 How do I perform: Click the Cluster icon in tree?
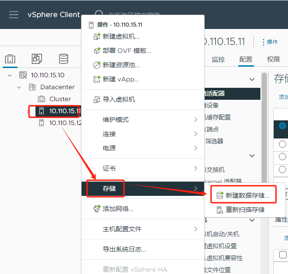tap(41, 99)
